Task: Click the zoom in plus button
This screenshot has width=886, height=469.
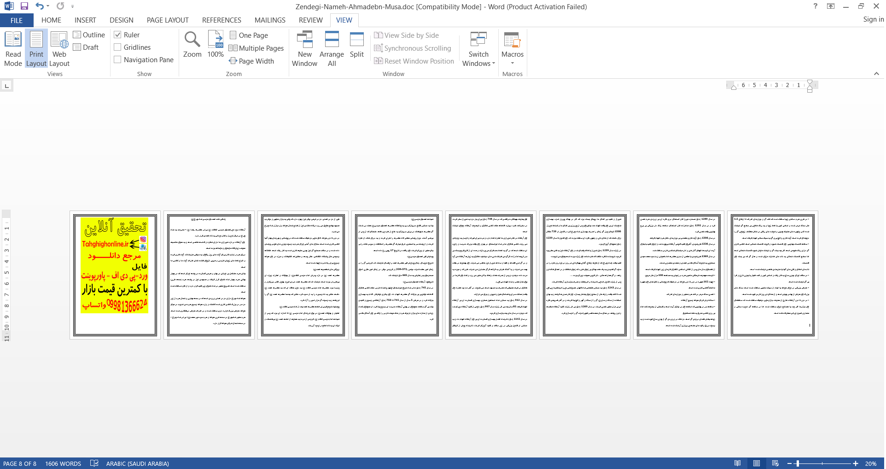Action: pos(856,463)
